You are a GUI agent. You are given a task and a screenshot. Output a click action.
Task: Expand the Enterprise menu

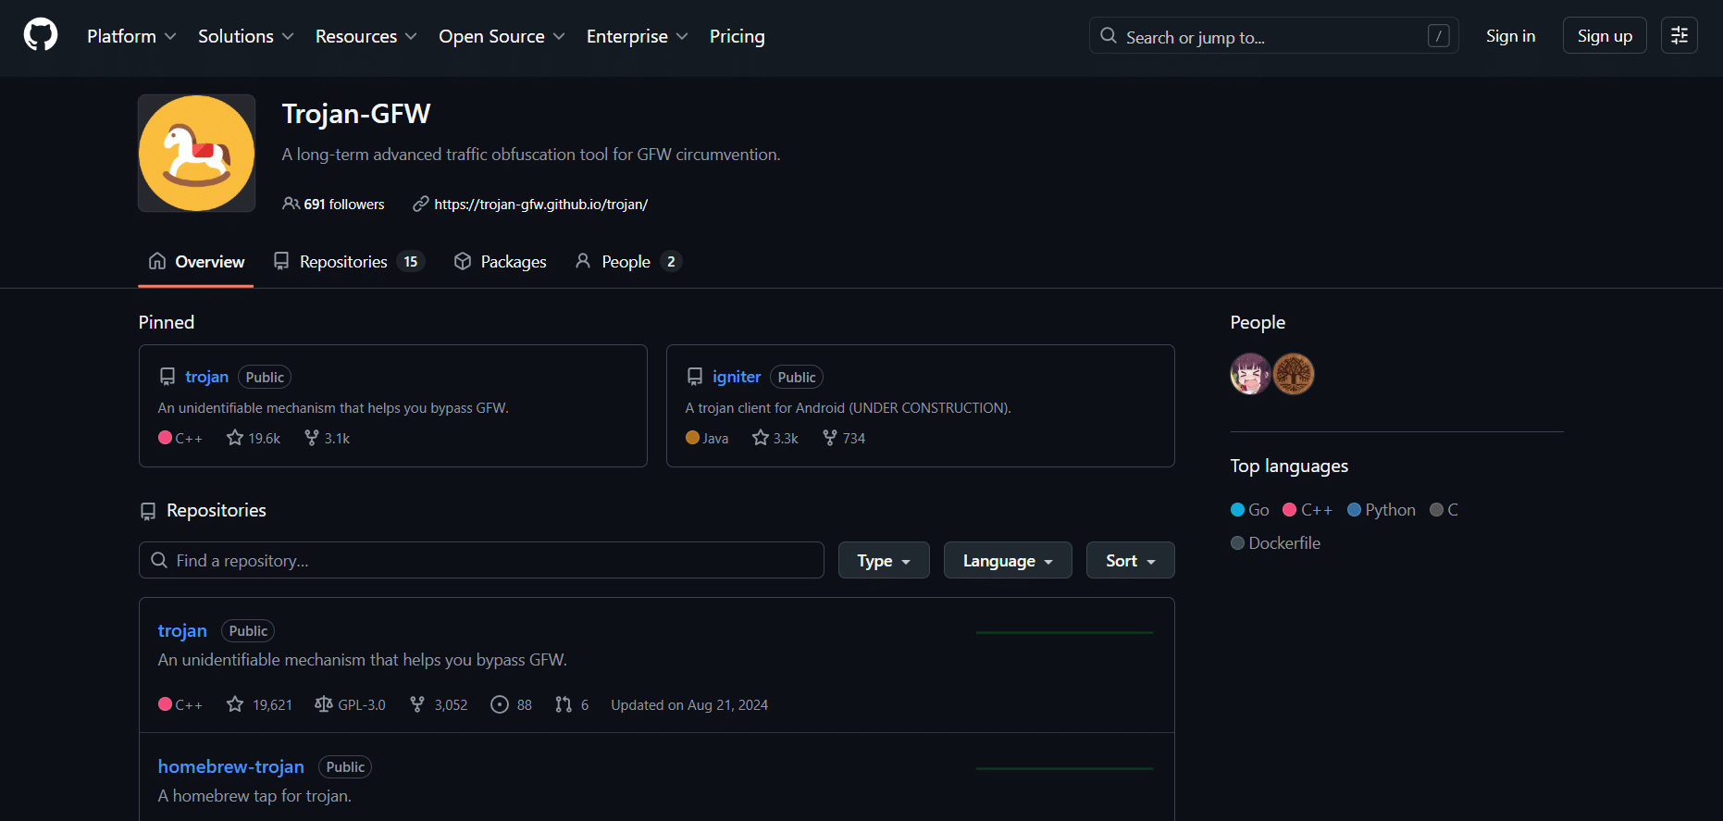coord(638,36)
